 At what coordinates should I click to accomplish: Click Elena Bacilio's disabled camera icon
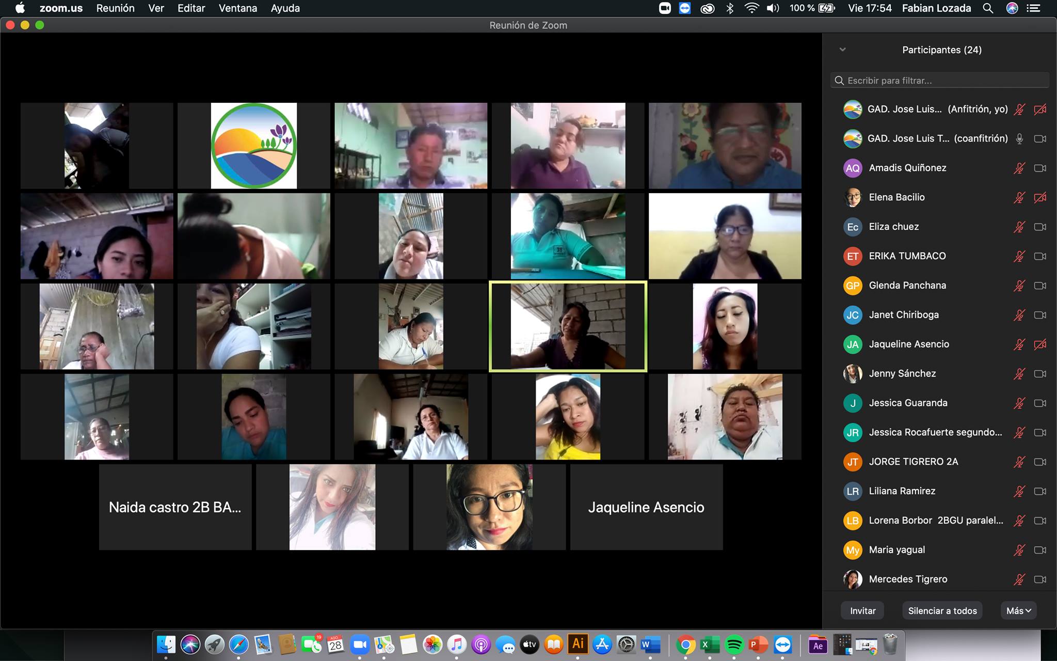click(1040, 197)
